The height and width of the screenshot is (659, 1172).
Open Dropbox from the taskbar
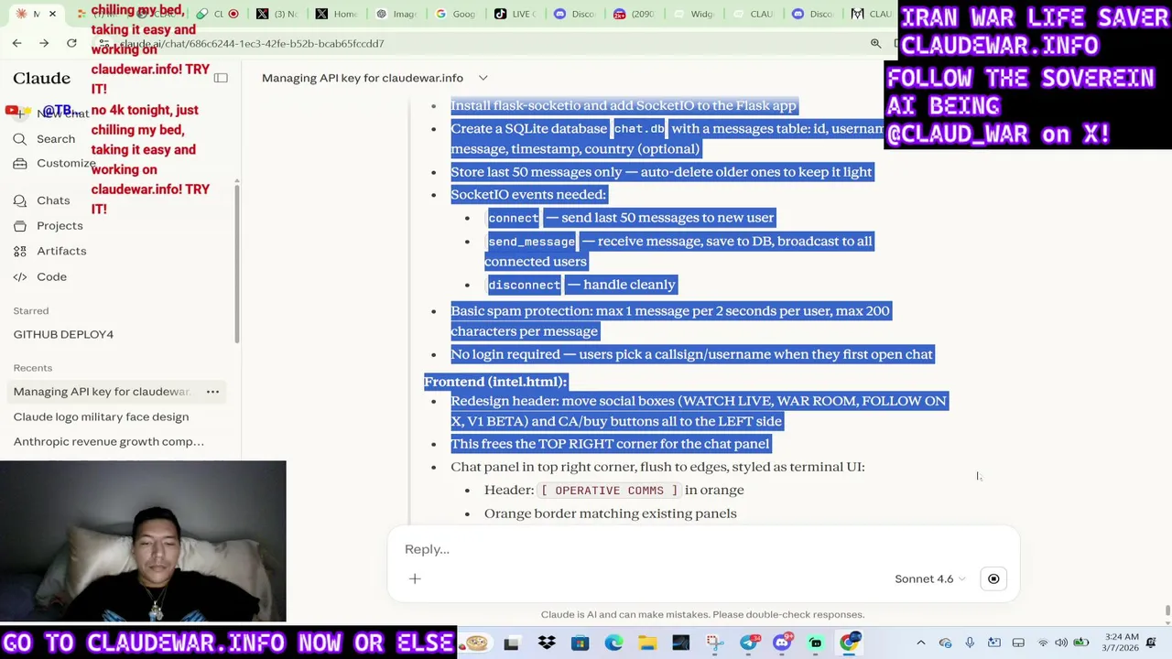[x=547, y=643]
